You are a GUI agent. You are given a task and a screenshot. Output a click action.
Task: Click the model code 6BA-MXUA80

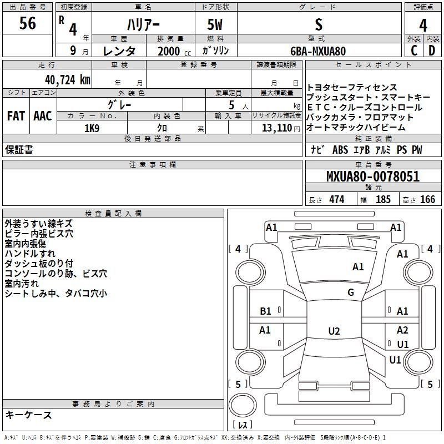tap(318, 51)
